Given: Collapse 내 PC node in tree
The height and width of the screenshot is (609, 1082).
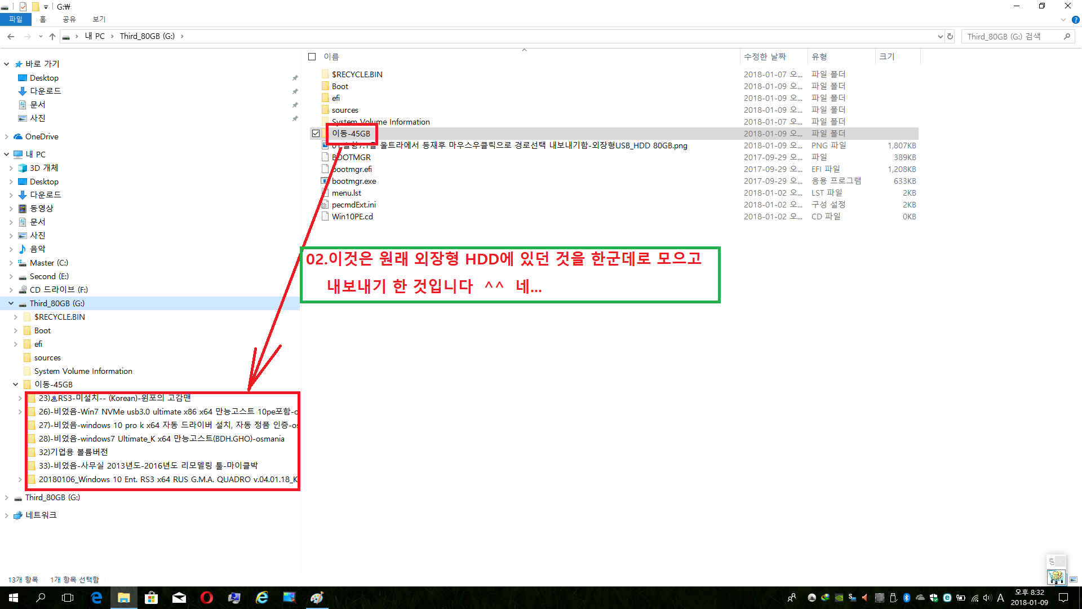Looking at the screenshot, I should (7, 155).
